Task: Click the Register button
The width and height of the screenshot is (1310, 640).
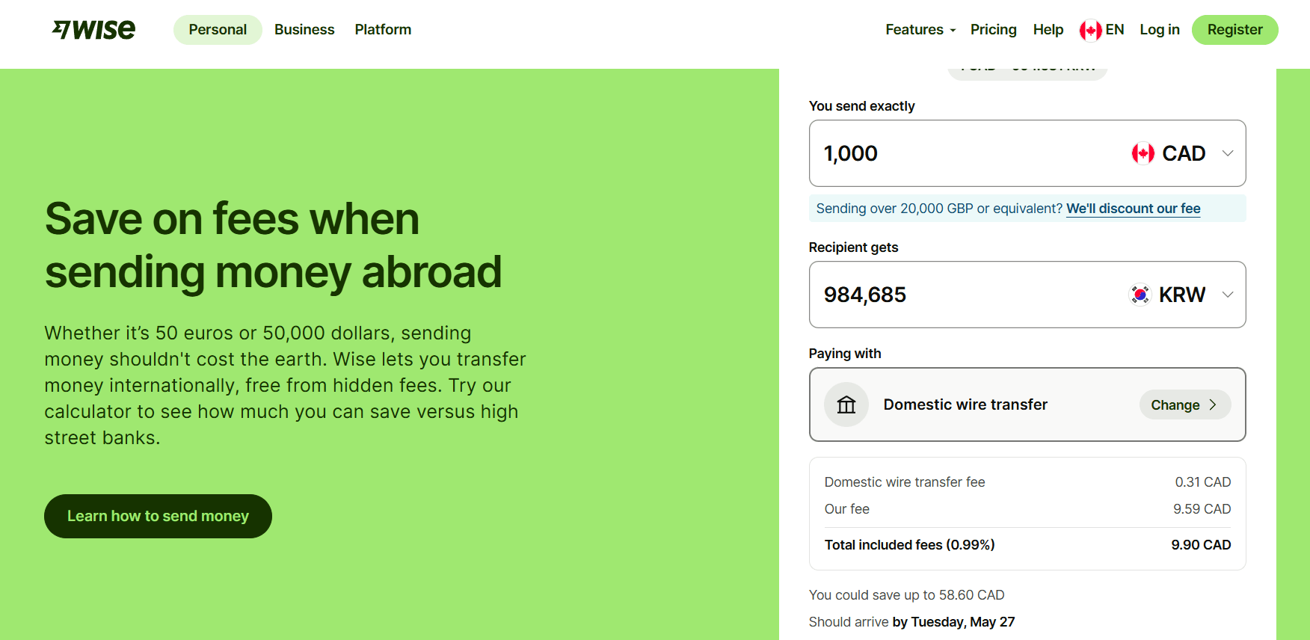Action: [x=1234, y=29]
